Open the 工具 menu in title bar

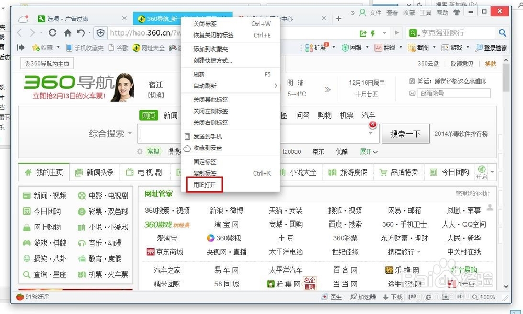pos(426,13)
